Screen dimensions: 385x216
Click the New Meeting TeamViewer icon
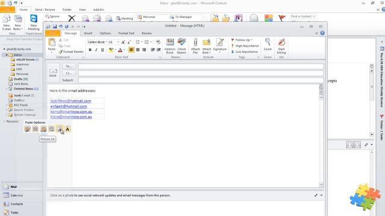pyautogui.click(x=34, y=22)
